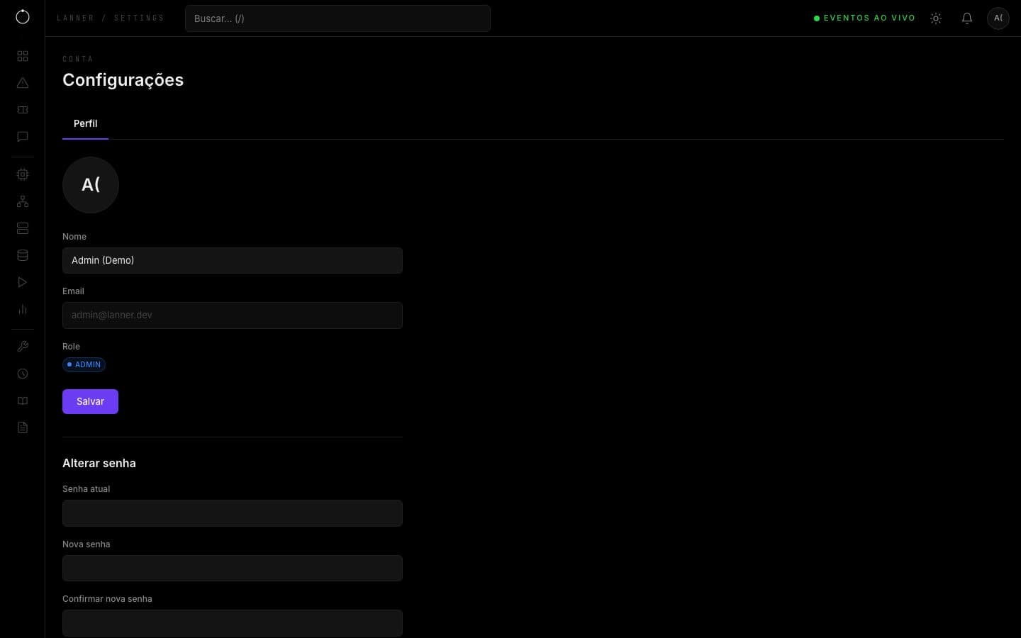Screen dimensions: 1021x638
Task: Open the ticket icon in sidebar
Action: coord(23,110)
